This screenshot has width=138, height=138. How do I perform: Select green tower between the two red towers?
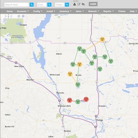[78, 102]
